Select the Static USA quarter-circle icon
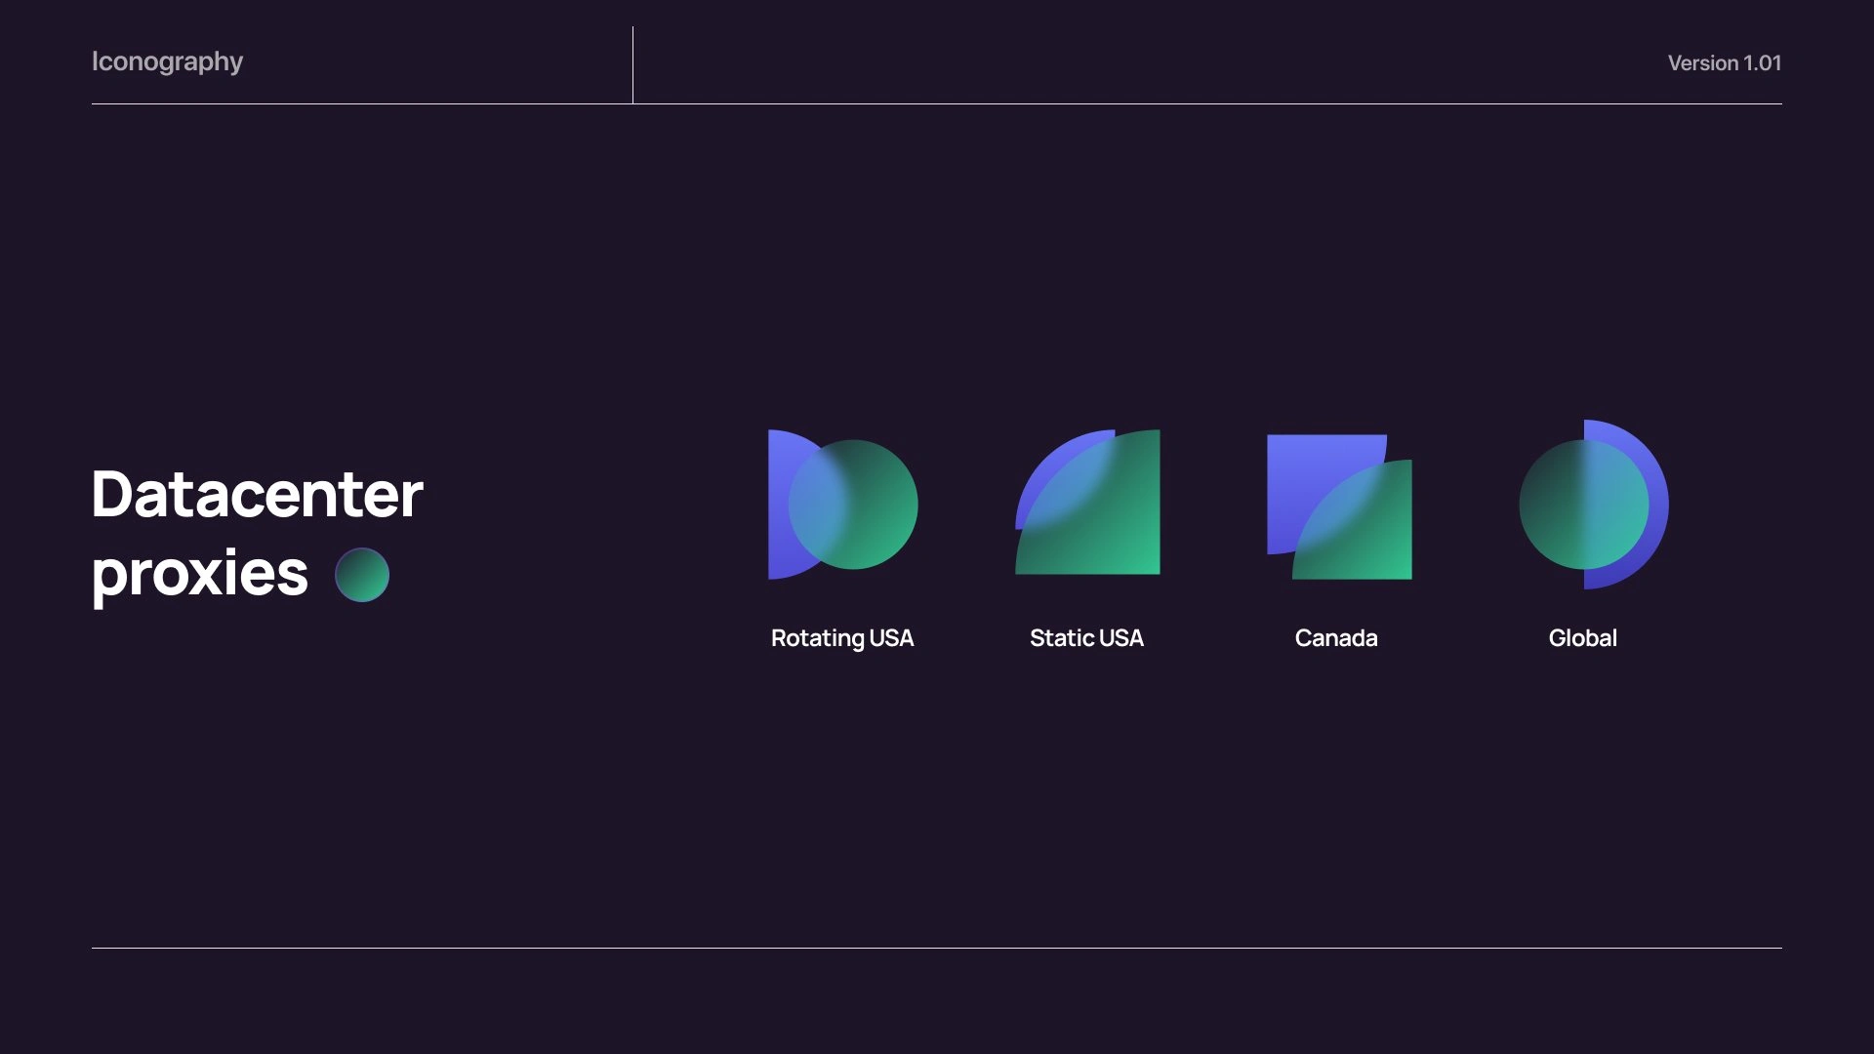1874x1054 pixels. [1087, 503]
